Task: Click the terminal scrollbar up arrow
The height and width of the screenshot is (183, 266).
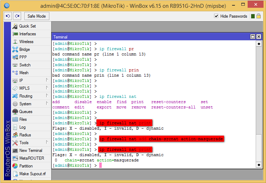Action: (259, 44)
